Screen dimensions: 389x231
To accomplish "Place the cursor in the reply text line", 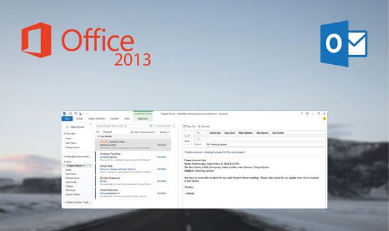I will (215, 152).
